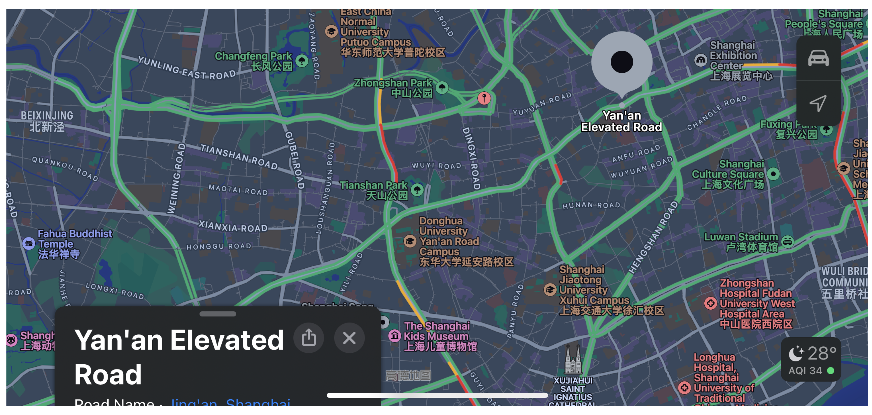
Task: Open the Jing'an, Shanghai link
Action: click(230, 403)
